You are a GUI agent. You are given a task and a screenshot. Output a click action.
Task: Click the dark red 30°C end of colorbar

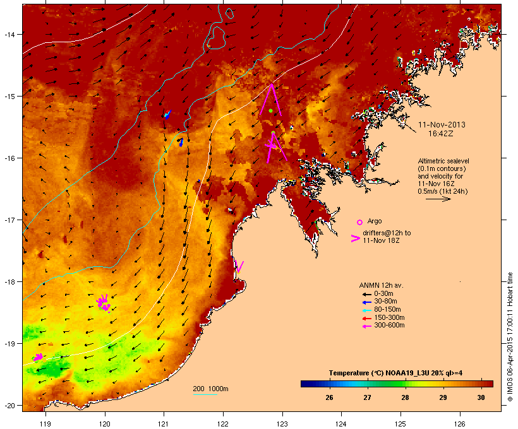489,384
